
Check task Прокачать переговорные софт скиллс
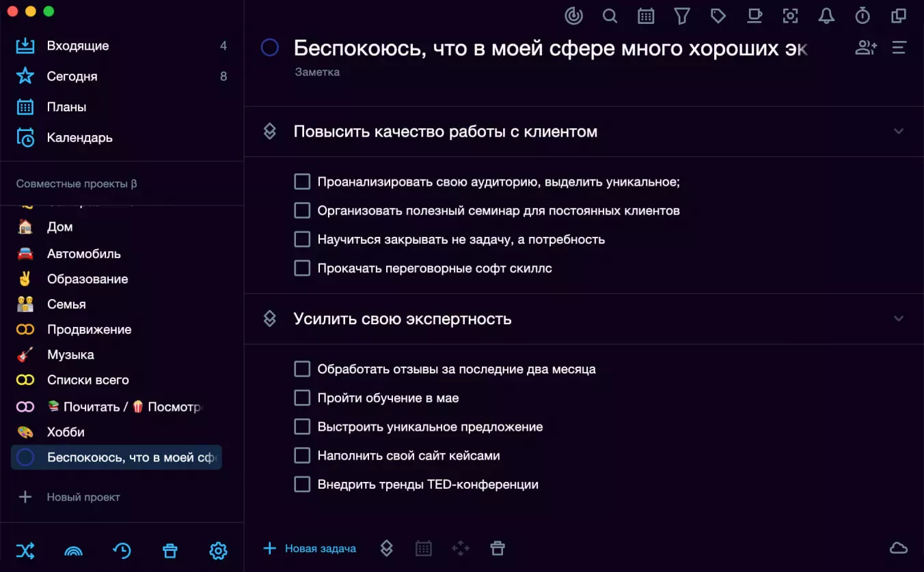click(302, 268)
